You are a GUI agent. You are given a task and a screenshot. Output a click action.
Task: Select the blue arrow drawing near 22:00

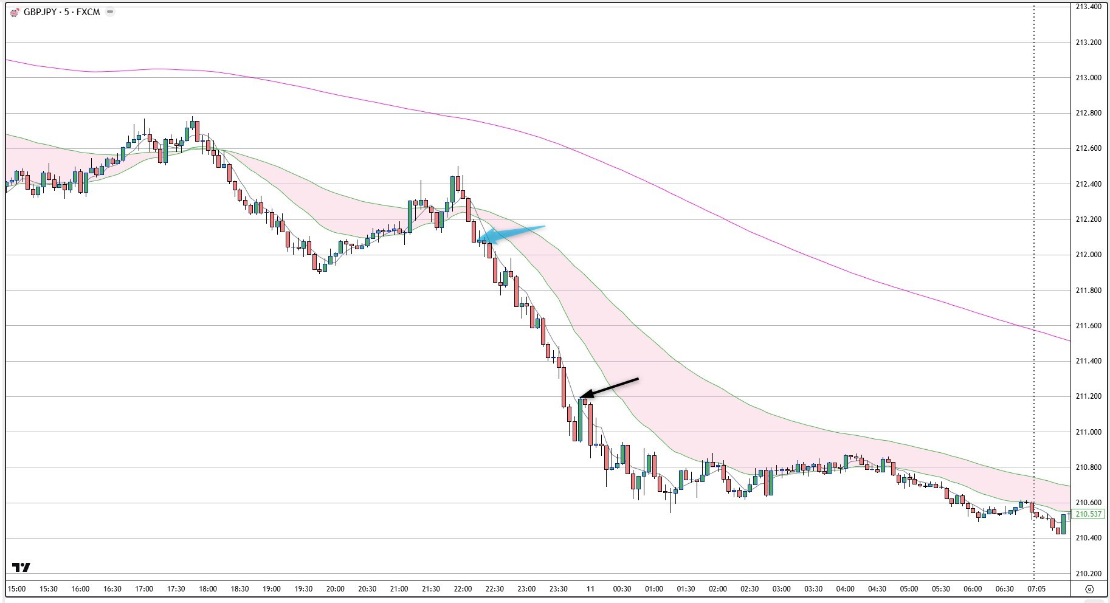click(x=514, y=232)
